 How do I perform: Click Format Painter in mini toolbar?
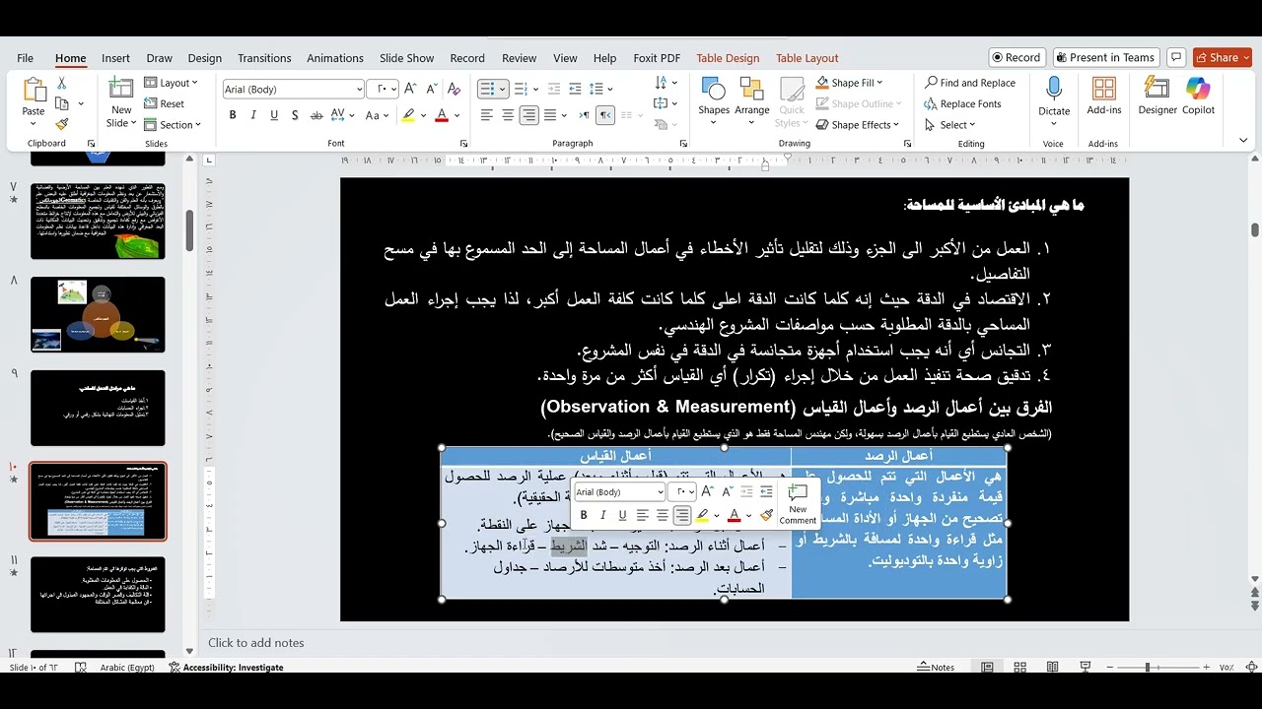point(766,515)
